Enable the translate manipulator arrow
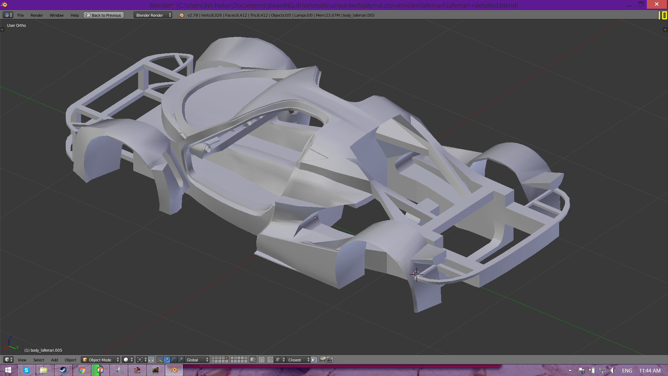The height and width of the screenshot is (376, 668). [167, 360]
